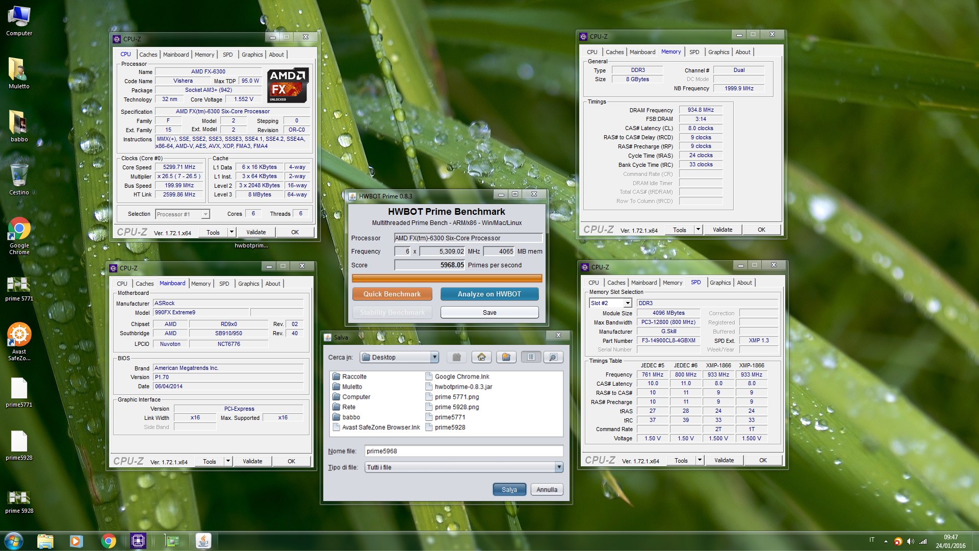Click Quick Benchmark button
This screenshot has width=979, height=551.
392,294
